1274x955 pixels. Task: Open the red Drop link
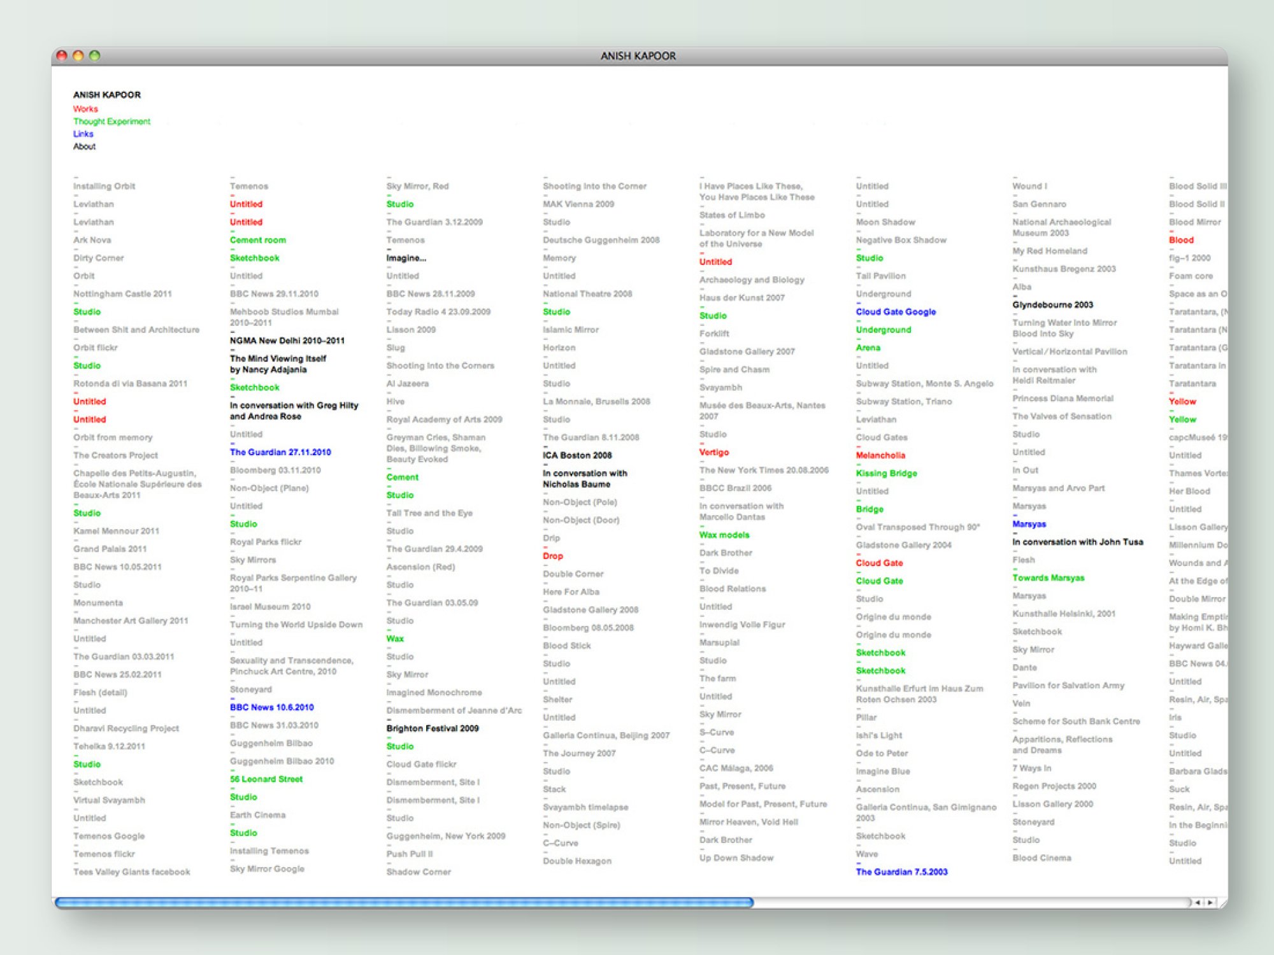(x=553, y=556)
